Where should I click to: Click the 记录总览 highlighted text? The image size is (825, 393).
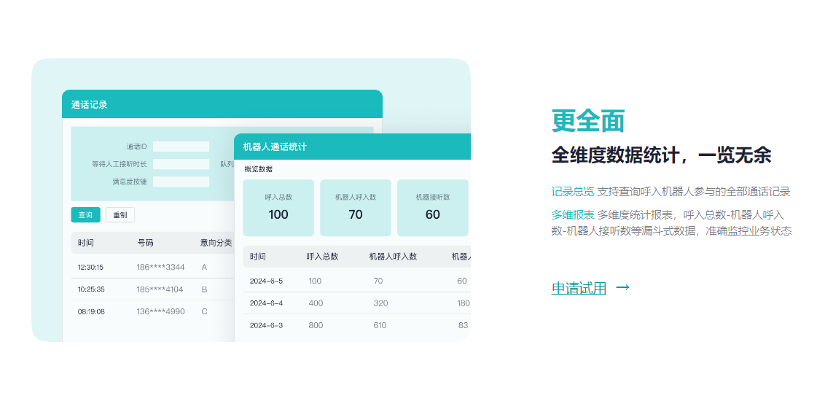click(x=572, y=192)
